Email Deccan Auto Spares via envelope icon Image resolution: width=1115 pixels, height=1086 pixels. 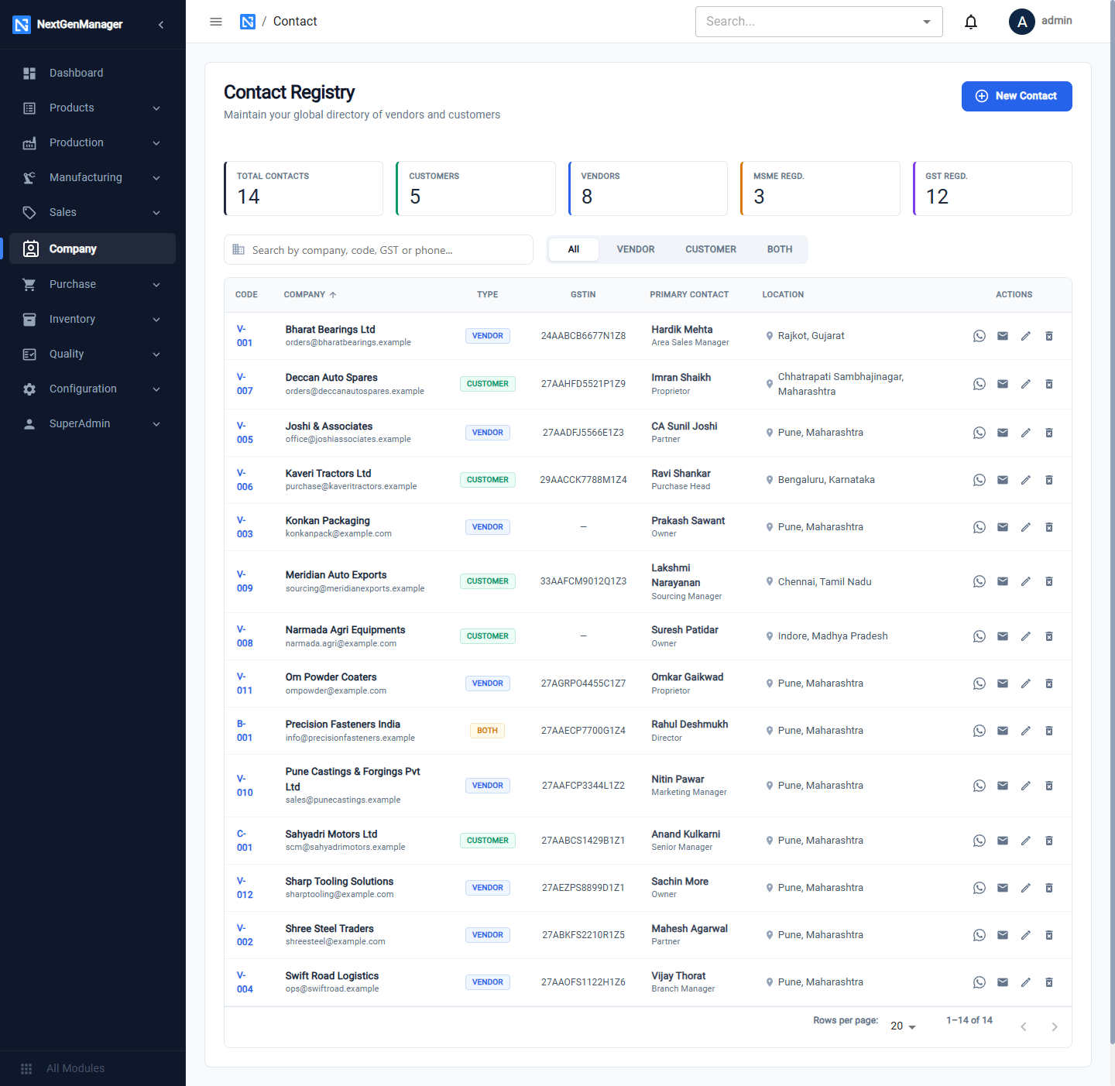click(x=1003, y=384)
